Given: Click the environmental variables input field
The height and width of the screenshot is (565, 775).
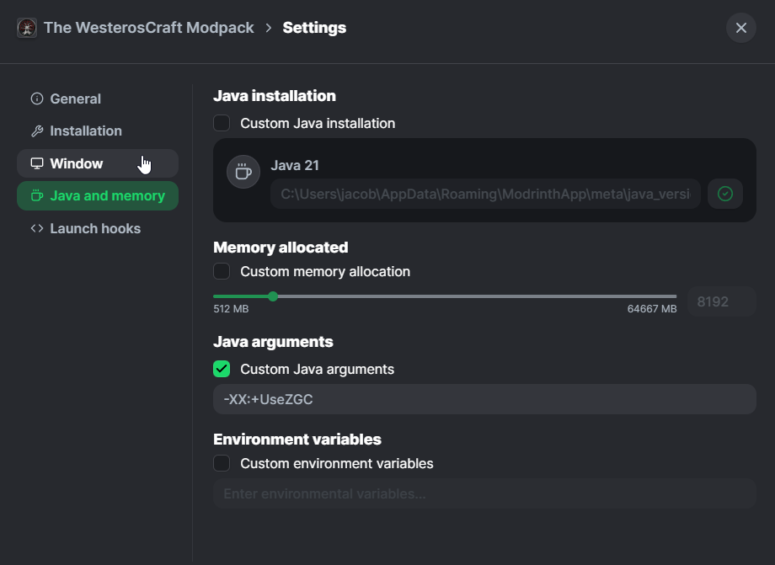Looking at the screenshot, I should (x=484, y=493).
